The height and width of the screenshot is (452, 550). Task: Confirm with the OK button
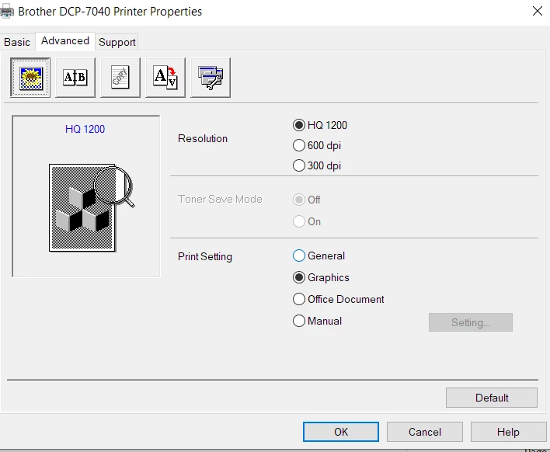[x=341, y=432]
